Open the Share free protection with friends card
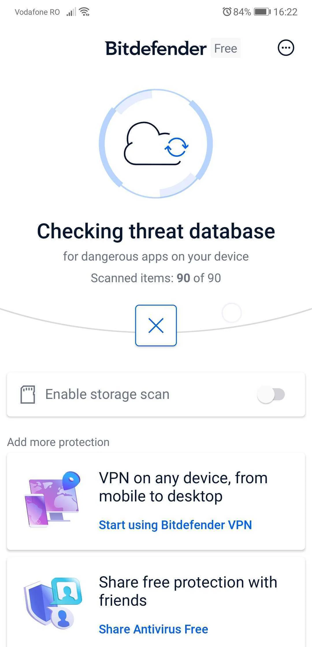The image size is (312, 647). click(x=156, y=602)
